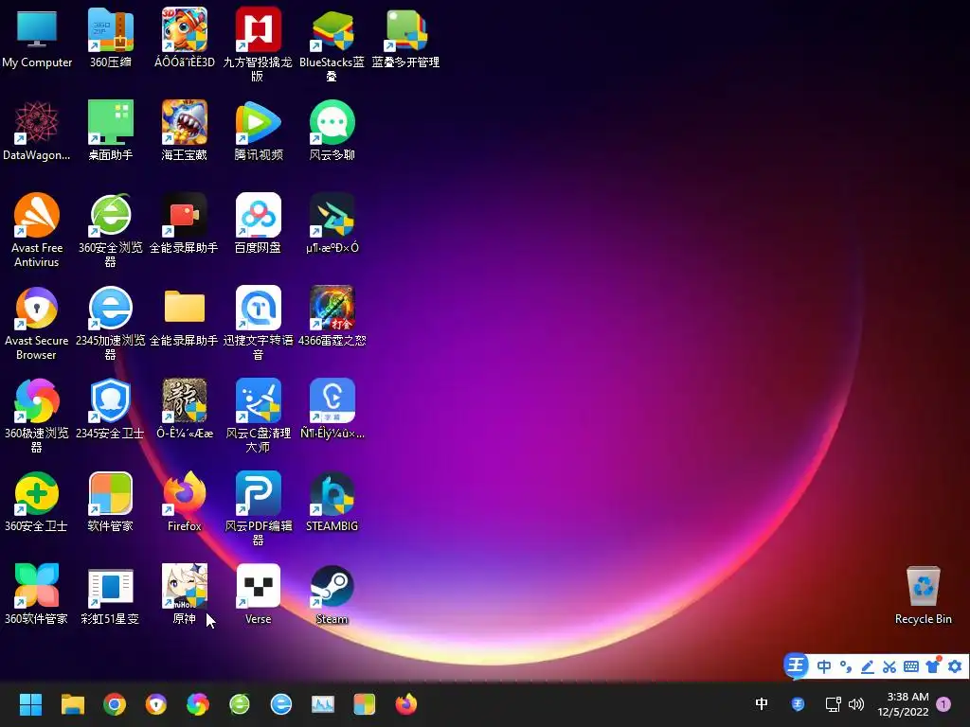Toggle punctuation mode on IME toolbar
Viewport: 970px width, 727px height.
pos(846,666)
